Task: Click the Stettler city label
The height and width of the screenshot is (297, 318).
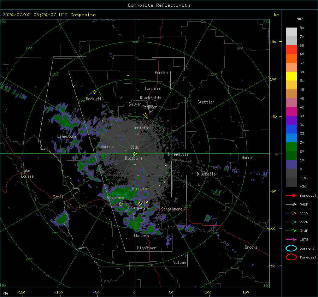Action: pos(206,102)
